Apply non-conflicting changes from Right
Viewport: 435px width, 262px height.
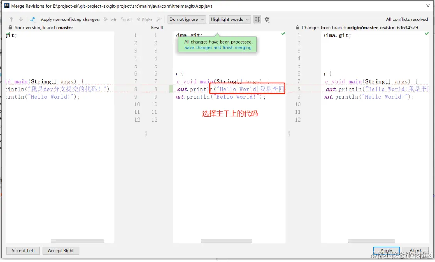(144, 19)
